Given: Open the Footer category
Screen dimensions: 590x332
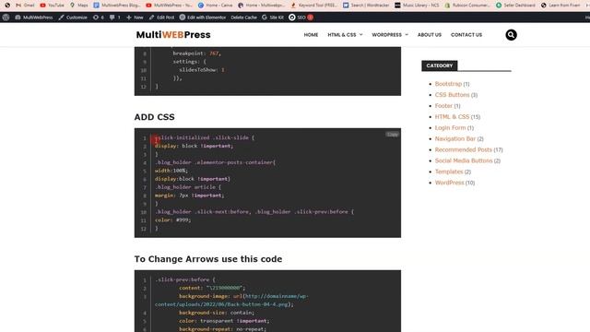Looking at the screenshot, I should tap(443, 106).
